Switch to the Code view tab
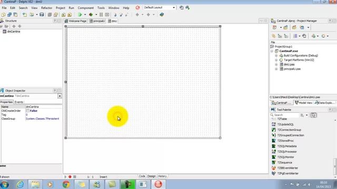Viewport: 337px width, 189px height. click(x=142, y=176)
